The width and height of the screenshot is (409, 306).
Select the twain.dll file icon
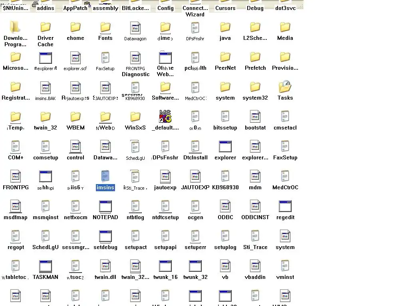[105, 266]
